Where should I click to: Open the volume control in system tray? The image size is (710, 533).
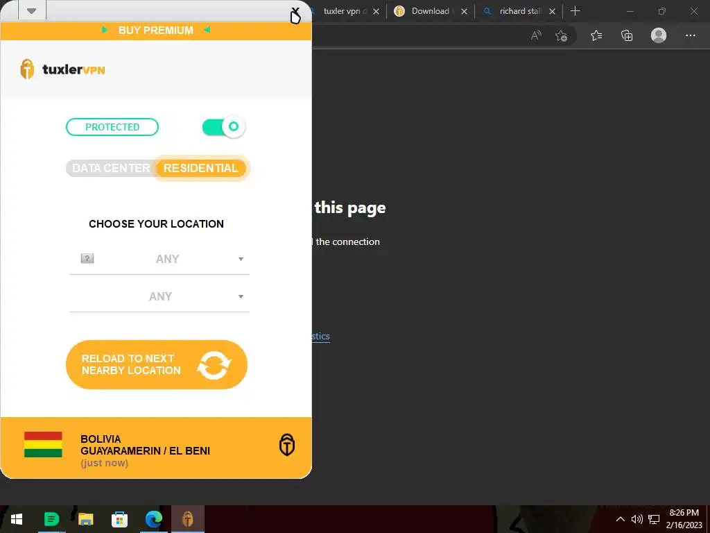tap(637, 519)
